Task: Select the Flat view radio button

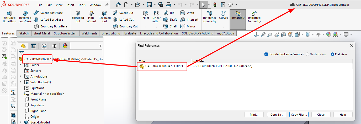Action: 333,54
